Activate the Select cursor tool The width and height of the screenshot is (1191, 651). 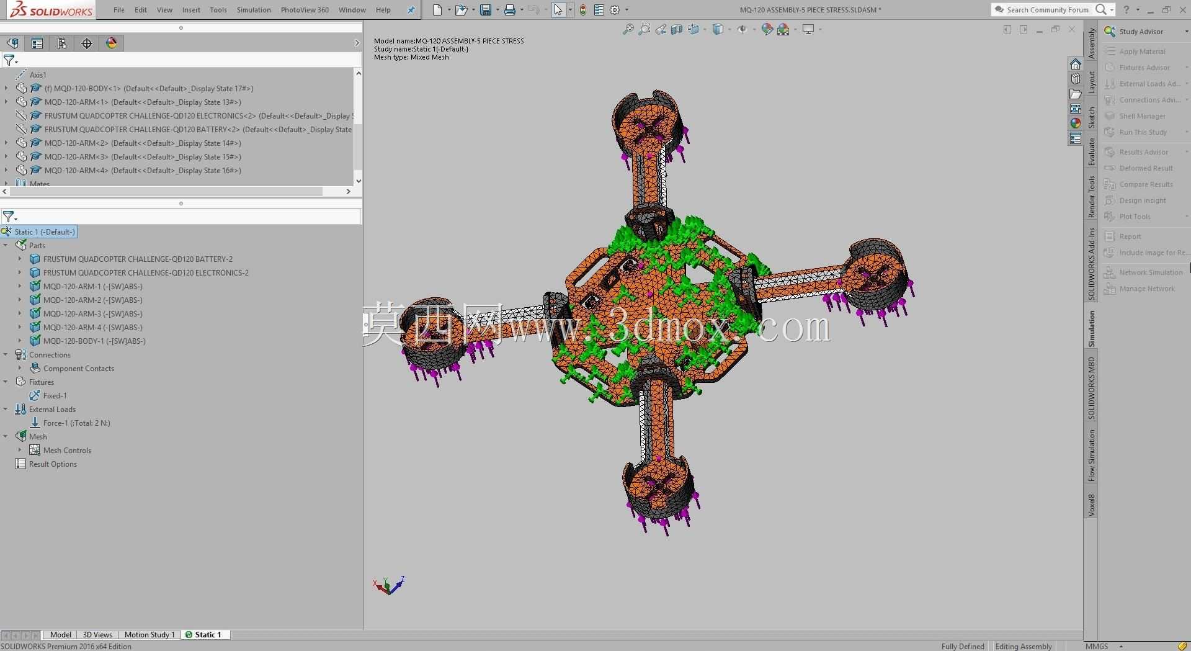pyautogui.click(x=558, y=10)
